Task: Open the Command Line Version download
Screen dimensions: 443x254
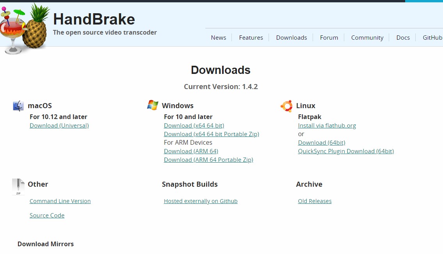Action: pyautogui.click(x=60, y=201)
